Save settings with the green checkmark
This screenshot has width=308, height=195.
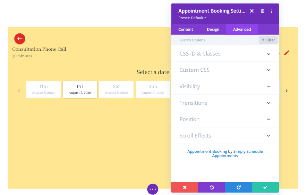point(265,187)
